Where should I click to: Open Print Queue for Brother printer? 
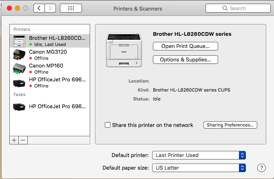[x=186, y=46]
